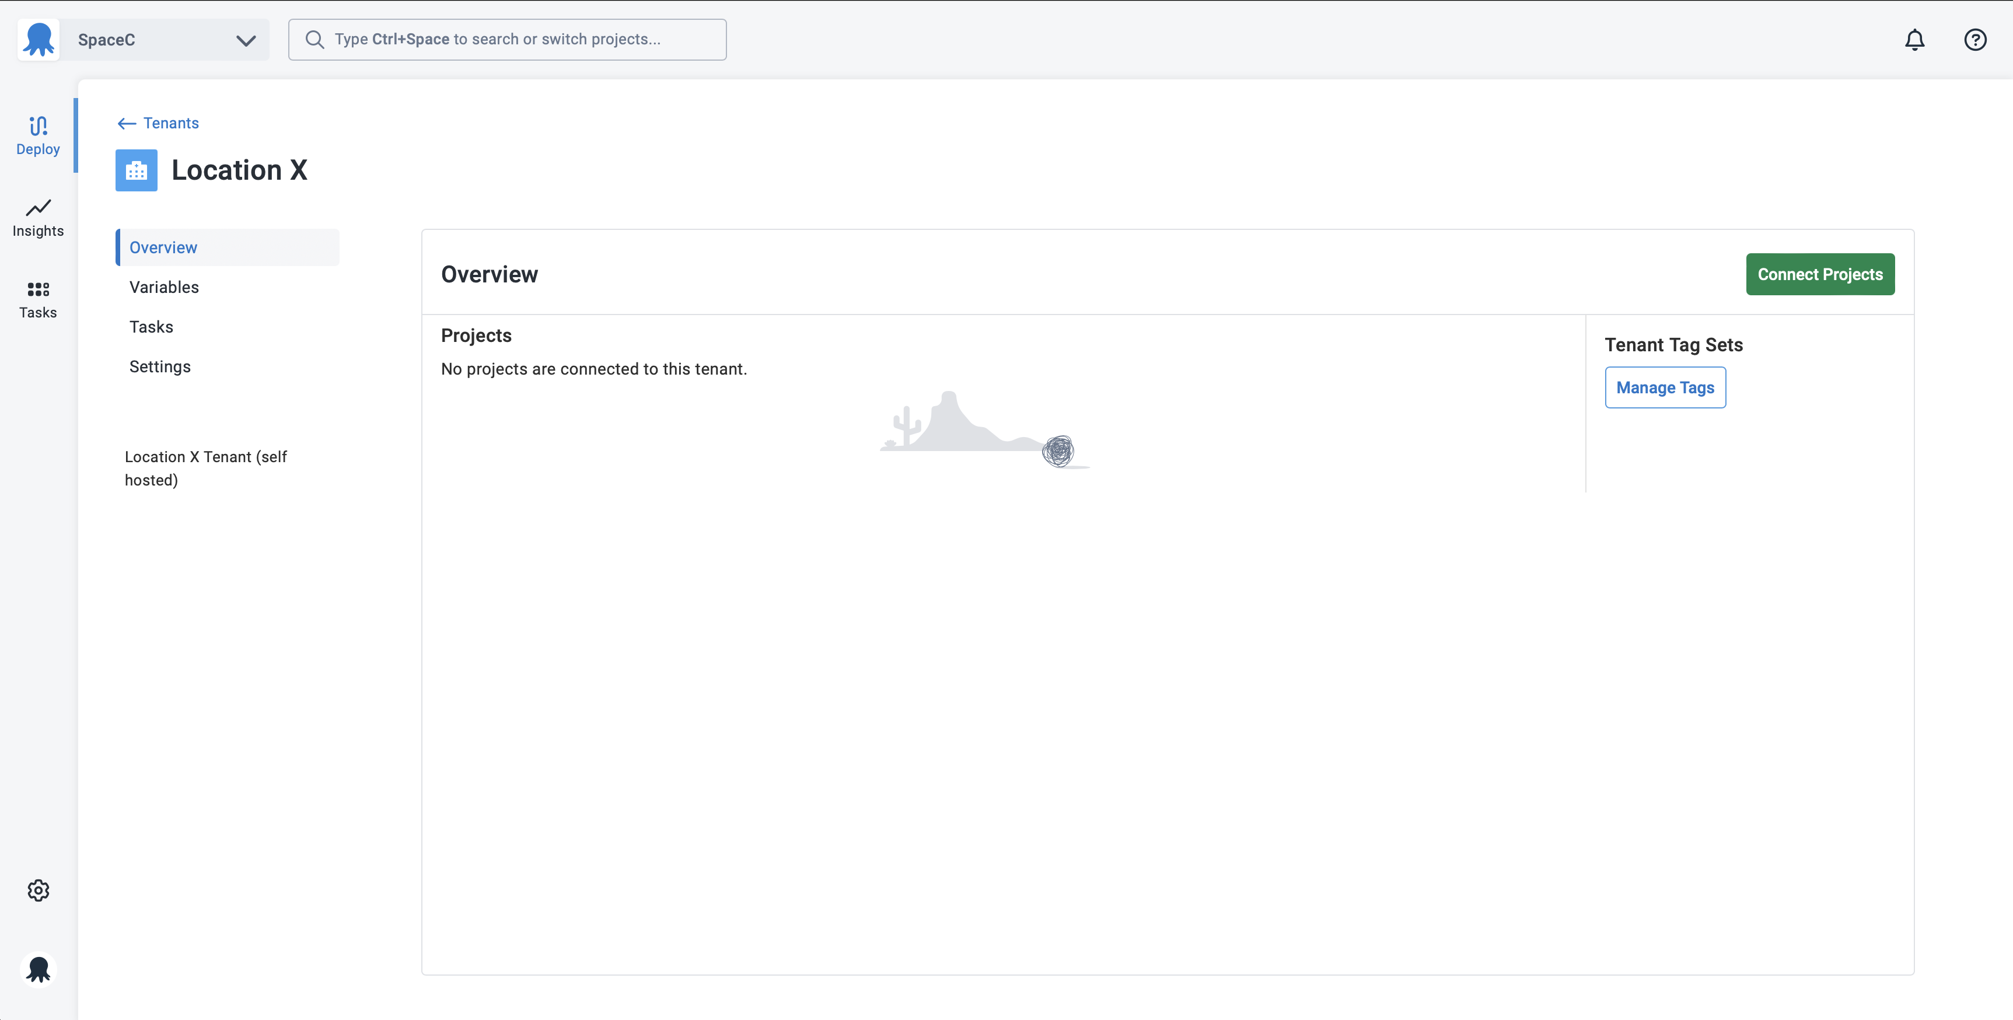
Task: Open the tenant Tasks tab
Action: 151,327
